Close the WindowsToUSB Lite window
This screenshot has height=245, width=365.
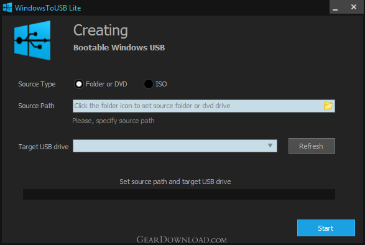tap(354, 7)
